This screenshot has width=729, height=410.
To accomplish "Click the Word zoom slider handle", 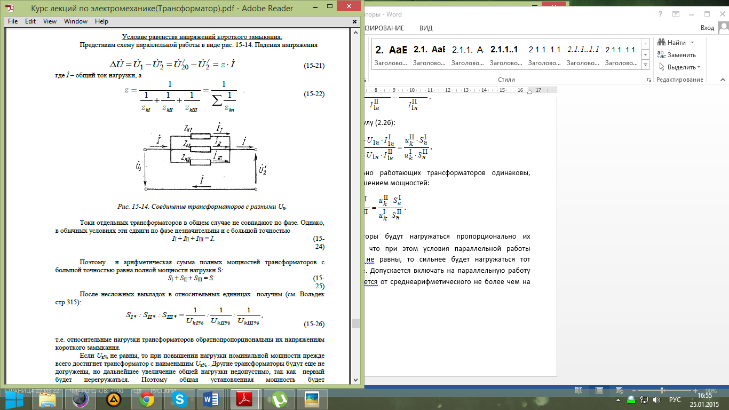I will pos(662,391).
